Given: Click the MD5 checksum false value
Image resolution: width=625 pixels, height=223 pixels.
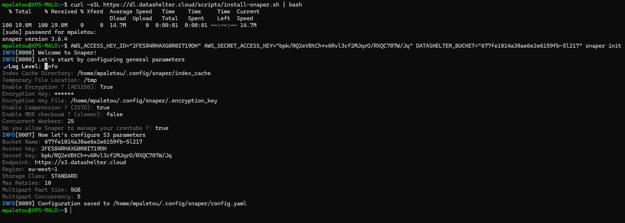Looking at the screenshot, I should [114, 114].
